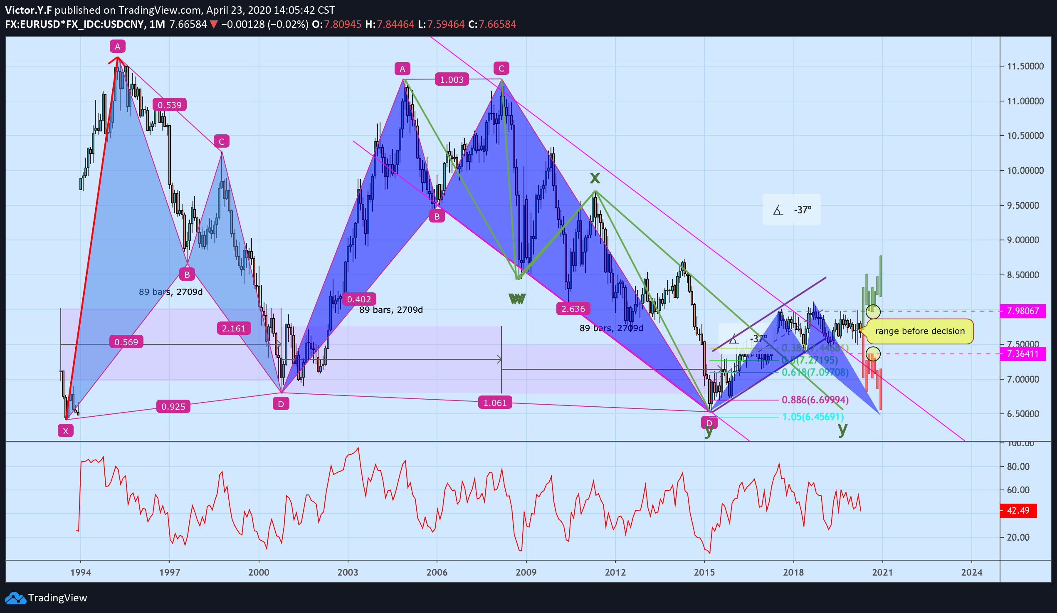
Task: Select the pink X pattern point label
Action: pos(65,430)
